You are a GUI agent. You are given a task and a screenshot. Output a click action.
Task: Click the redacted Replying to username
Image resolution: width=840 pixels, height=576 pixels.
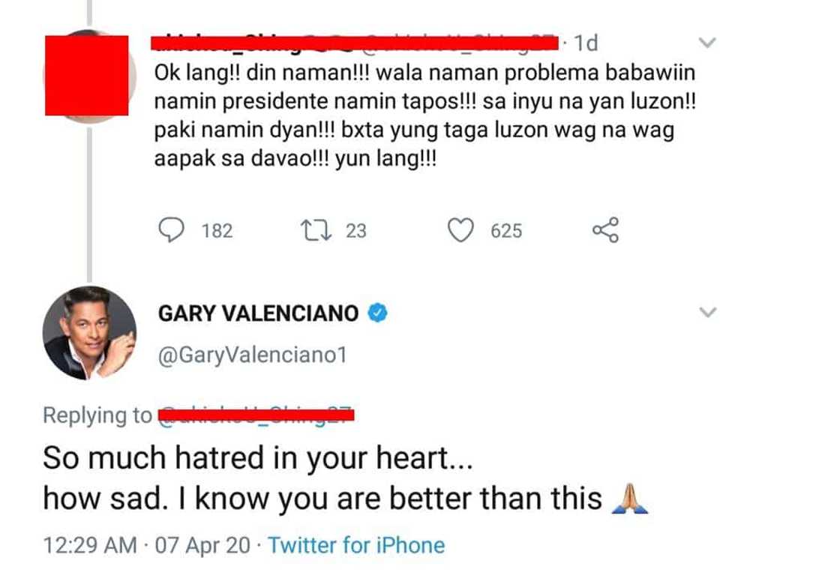click(255, 415)
